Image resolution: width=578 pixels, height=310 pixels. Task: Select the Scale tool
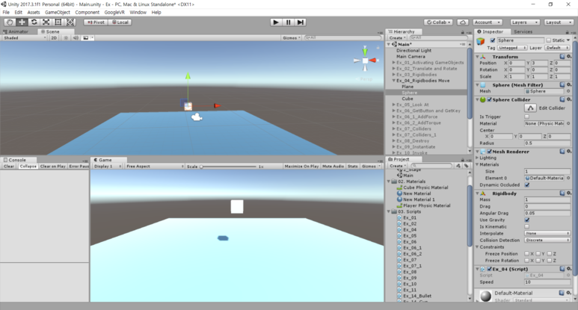click(x=46, y=22)
